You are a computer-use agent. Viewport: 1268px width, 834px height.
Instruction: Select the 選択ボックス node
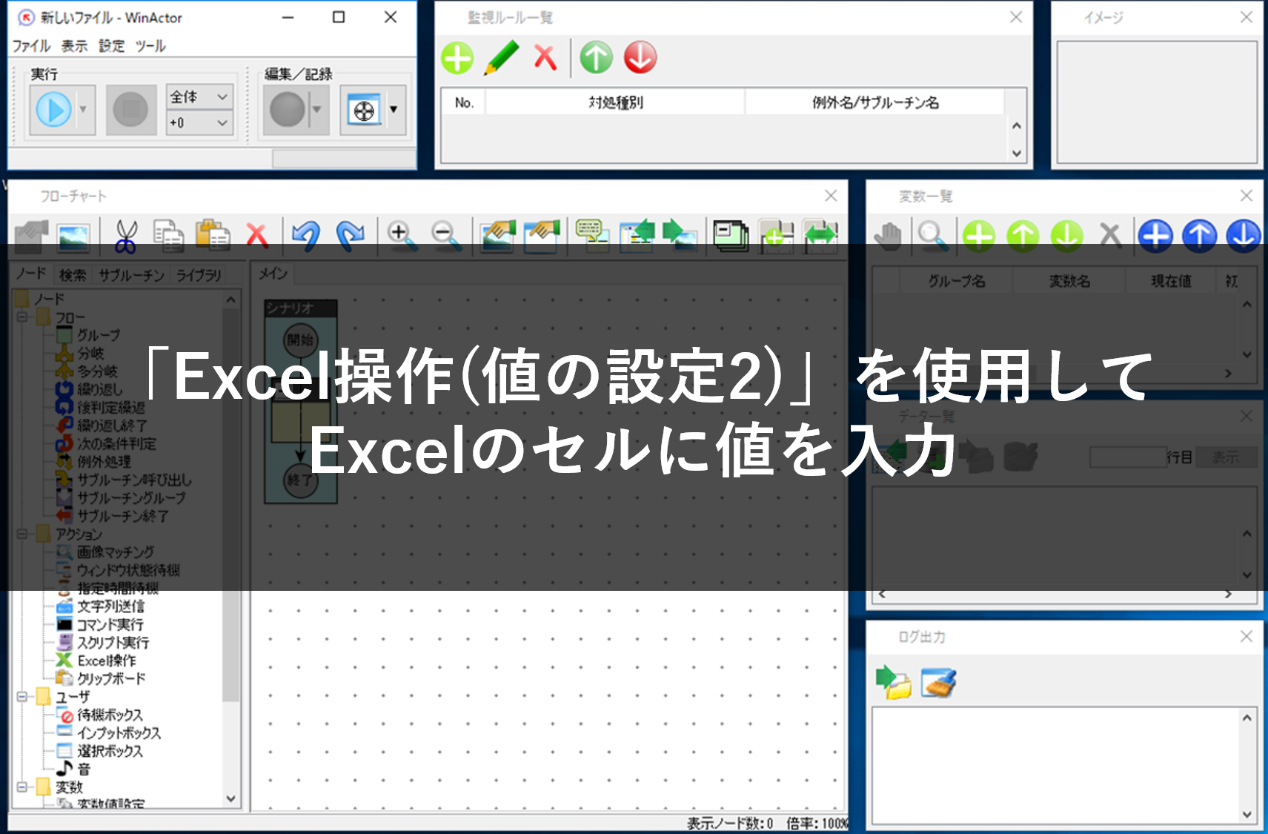pyautogui.click(x=110, y=751)
